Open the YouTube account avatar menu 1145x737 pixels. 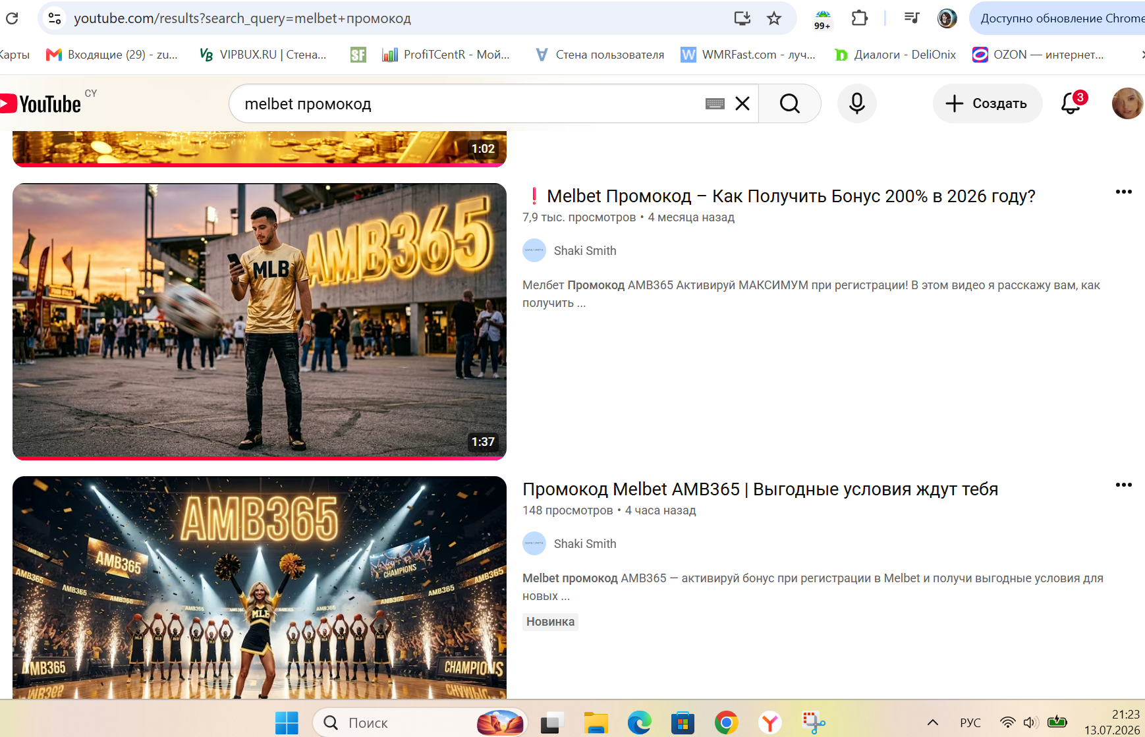pos(1128,104)
